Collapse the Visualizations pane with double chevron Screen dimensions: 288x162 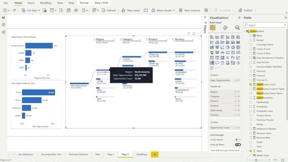239,18
